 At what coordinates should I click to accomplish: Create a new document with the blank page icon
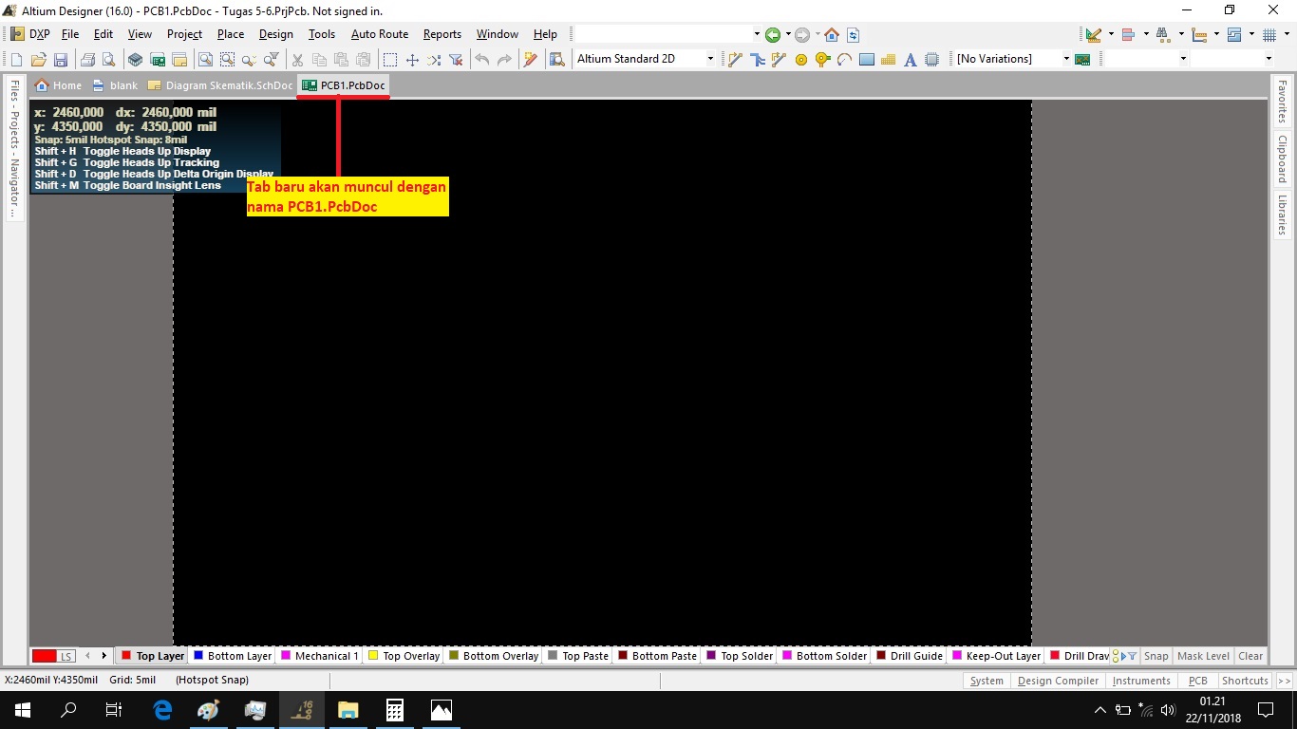tap(16, 59)
